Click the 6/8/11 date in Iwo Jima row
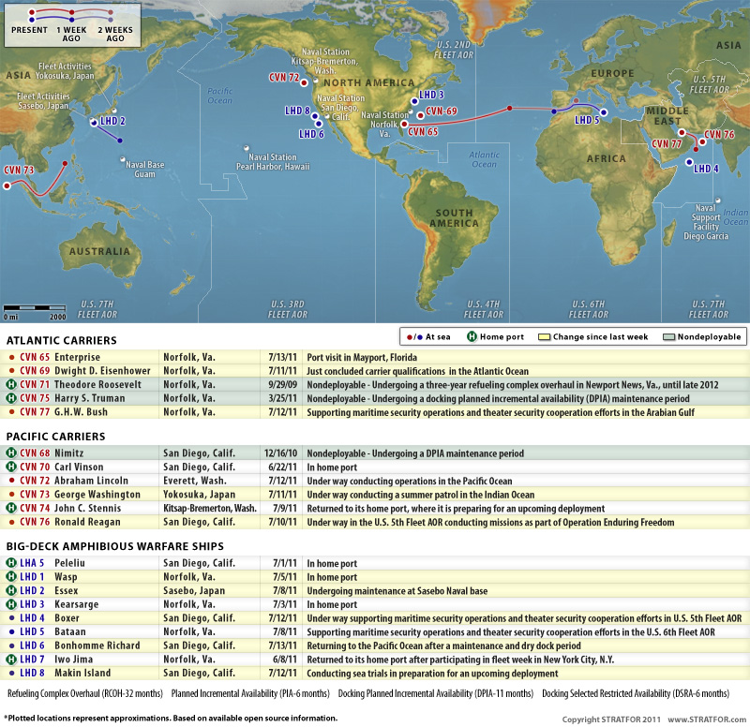 coord(285,660)
